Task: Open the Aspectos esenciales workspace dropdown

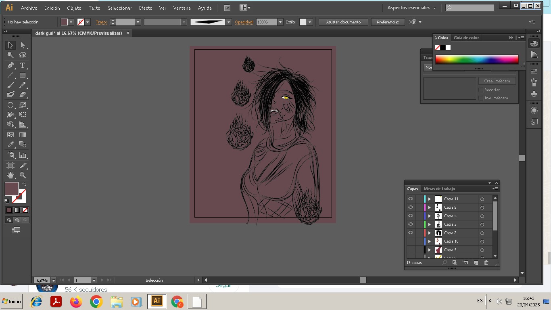Action: point(411,8)
